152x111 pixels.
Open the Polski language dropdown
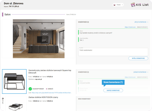118,5
